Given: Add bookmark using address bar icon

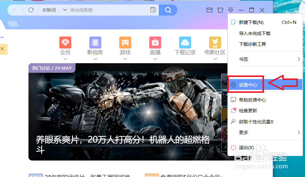Looking at the screenshot, I should pyautogui.click(x=153, y=10).
